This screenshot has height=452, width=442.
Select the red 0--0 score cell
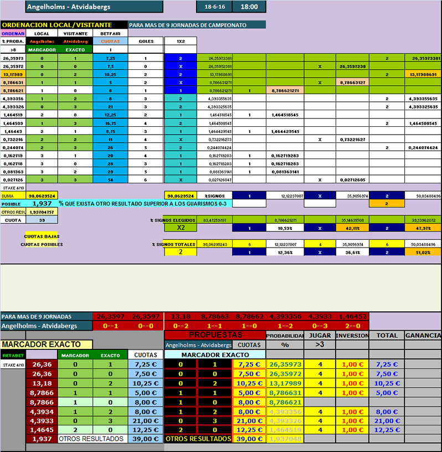(x=146, y=326)
